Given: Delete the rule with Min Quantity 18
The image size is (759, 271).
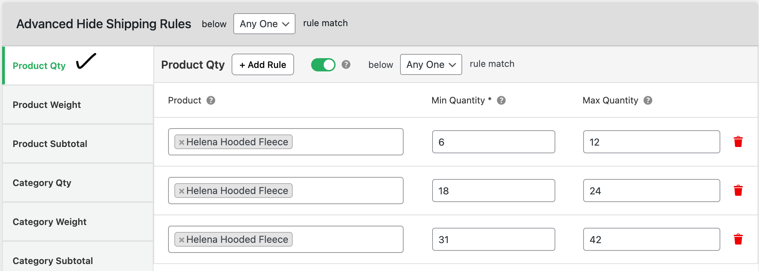Looking at the screenshot, I should click(x=738, y=190).
